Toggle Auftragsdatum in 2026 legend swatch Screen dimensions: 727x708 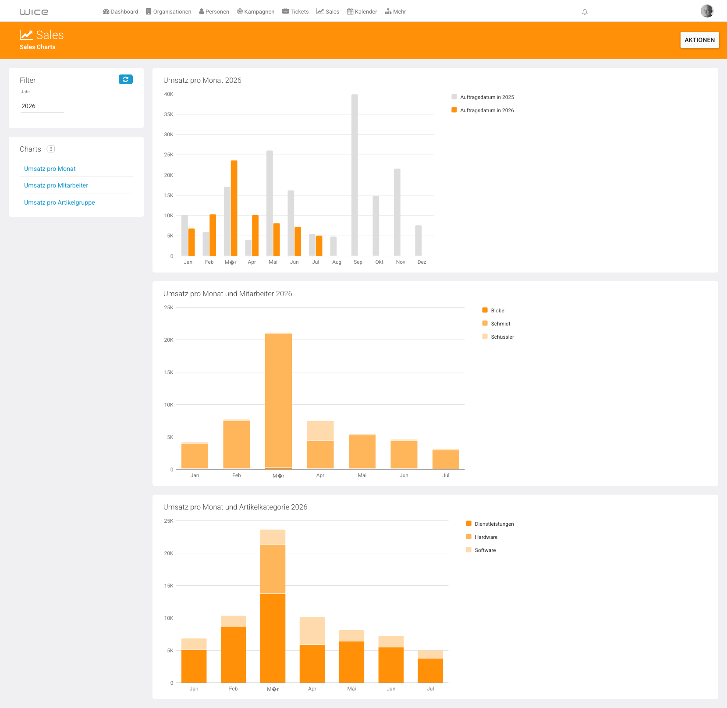coord(454,110)
